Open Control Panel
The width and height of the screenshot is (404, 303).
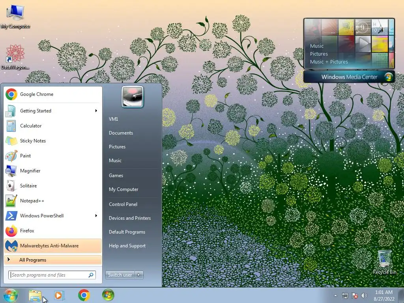click(123, 204)
